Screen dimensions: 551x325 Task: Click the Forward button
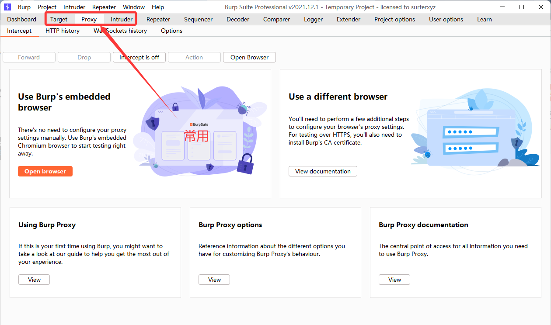[29, 57]
